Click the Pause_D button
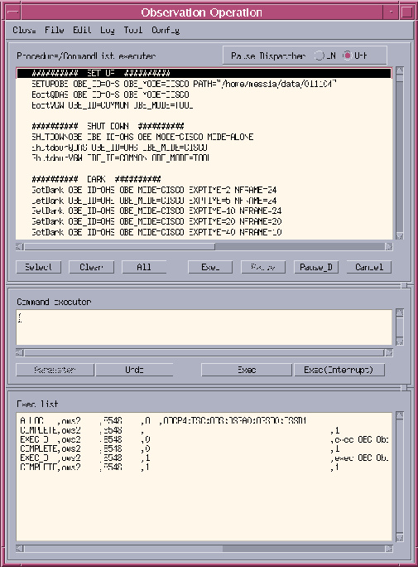Viewport: 418px width, 567px height. 316,267
